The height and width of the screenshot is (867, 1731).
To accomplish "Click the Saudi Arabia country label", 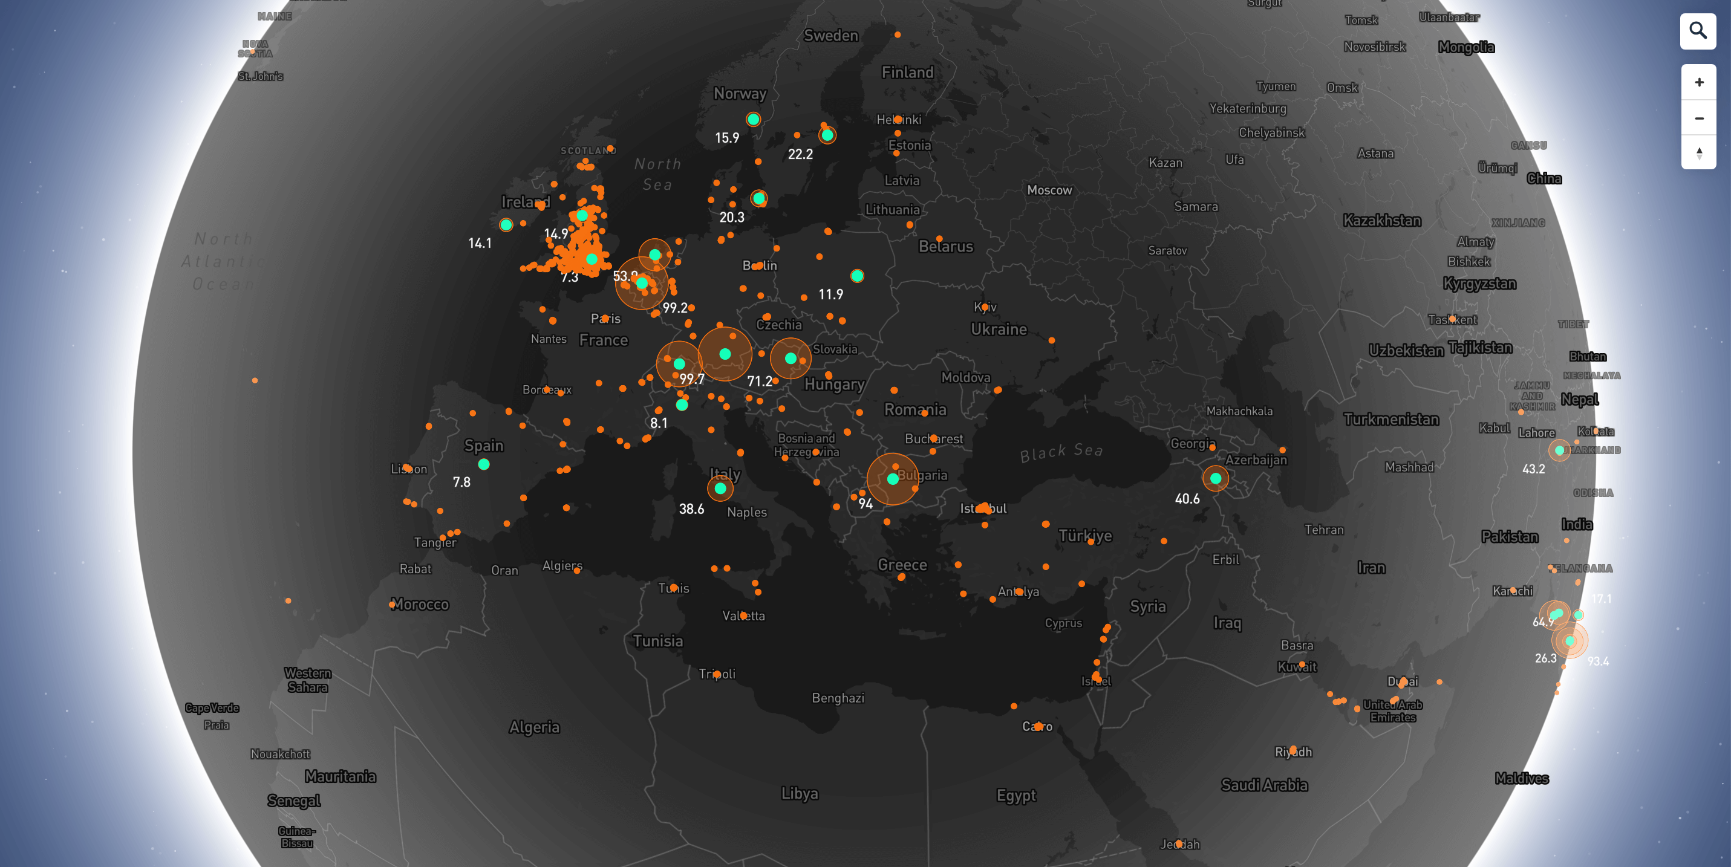I will pos(1264,785).
